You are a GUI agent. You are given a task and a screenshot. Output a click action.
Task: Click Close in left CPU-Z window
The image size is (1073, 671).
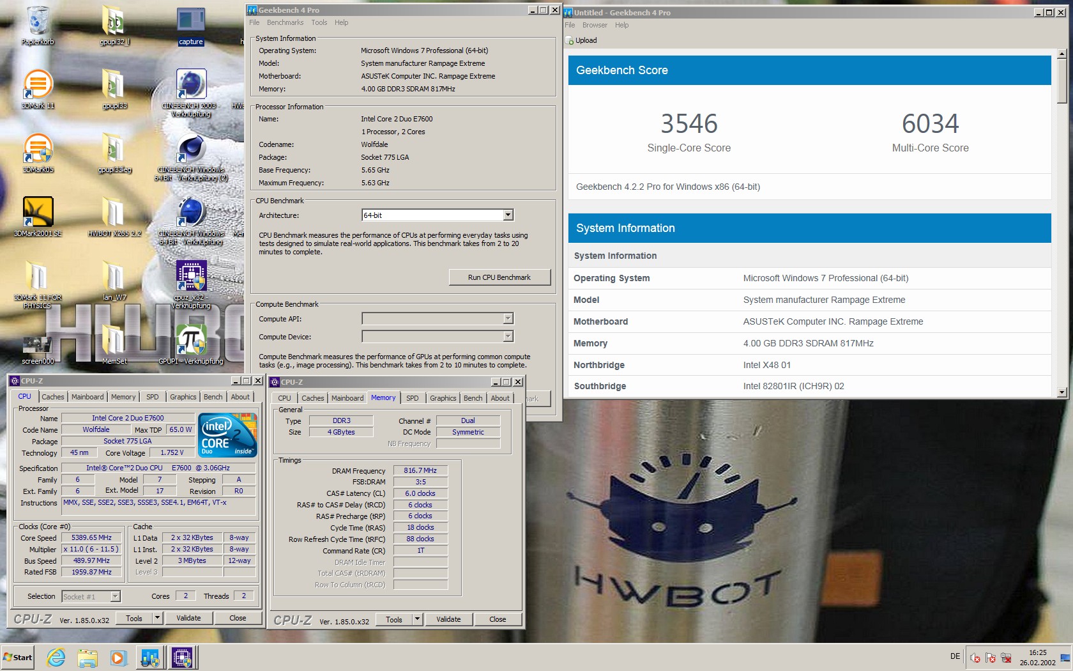click(x=238, y=618)
